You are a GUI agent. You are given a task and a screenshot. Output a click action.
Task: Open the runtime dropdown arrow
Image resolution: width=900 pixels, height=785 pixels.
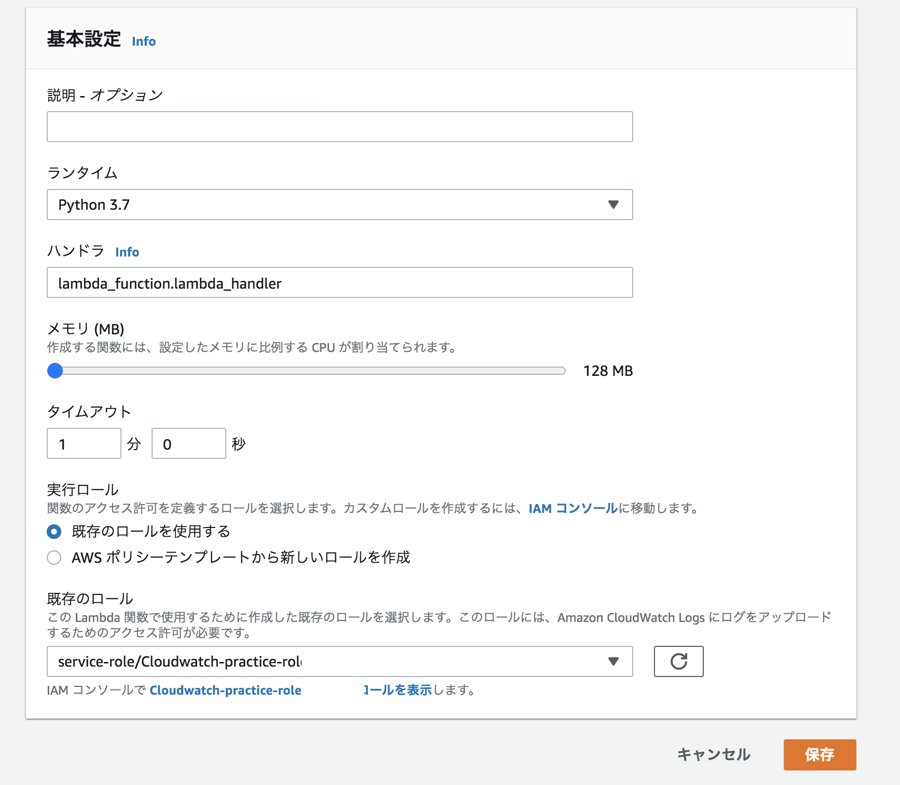point(614,205)
